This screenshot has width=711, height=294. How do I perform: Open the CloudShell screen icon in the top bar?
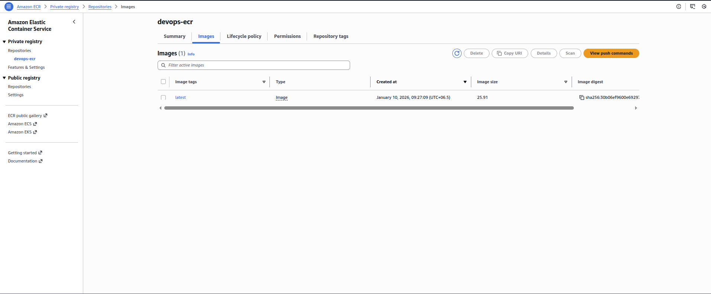pyautogui.click(x=692, y=7)
